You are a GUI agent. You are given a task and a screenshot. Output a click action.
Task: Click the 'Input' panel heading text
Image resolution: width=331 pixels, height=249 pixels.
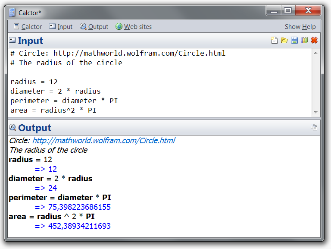(31, 41)
